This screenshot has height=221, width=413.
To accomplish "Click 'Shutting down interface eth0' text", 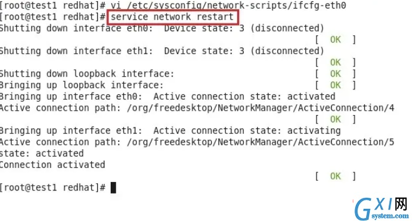I will [76, 29].
